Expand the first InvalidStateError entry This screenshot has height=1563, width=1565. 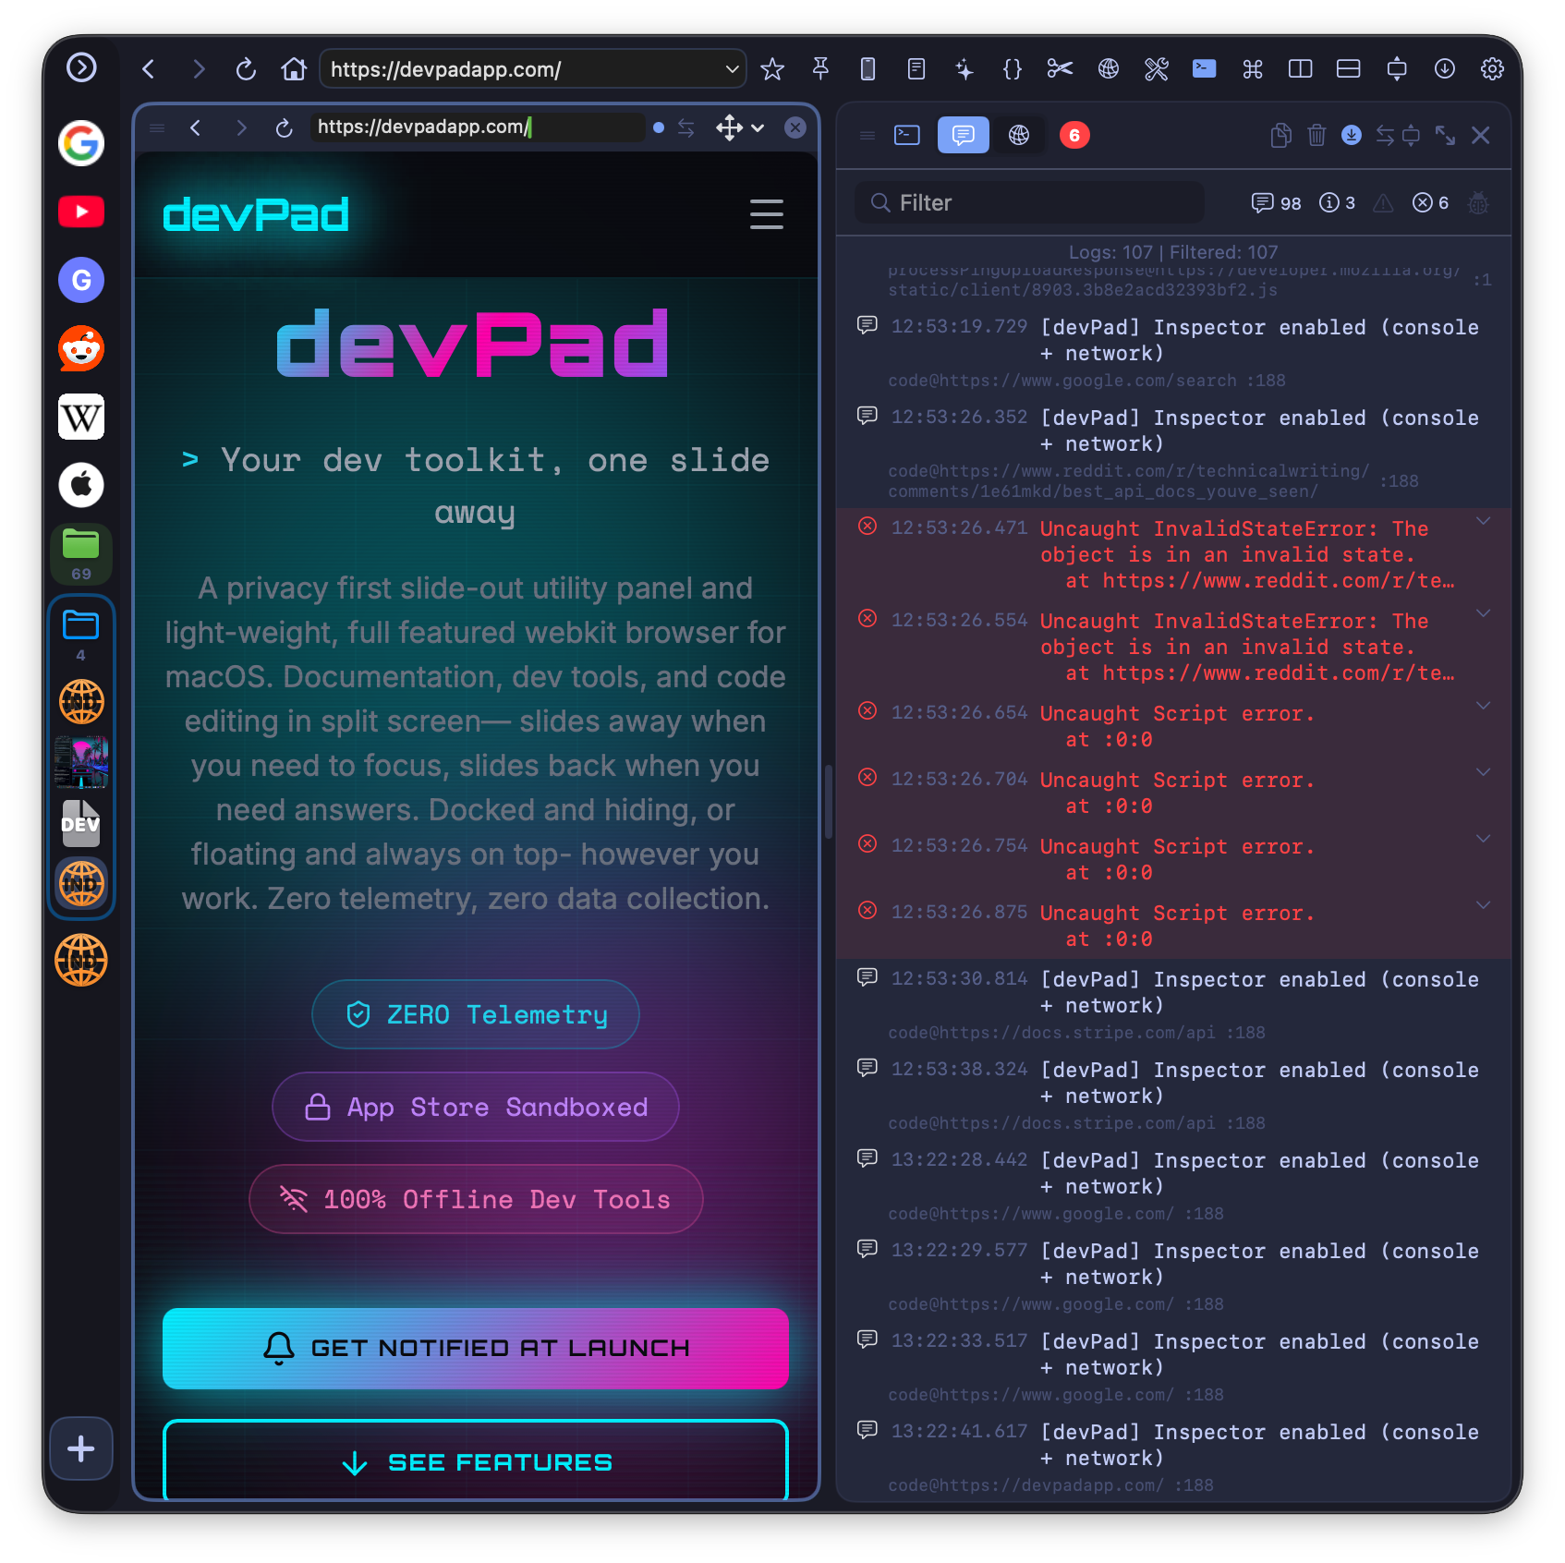tap(1483, 521)
